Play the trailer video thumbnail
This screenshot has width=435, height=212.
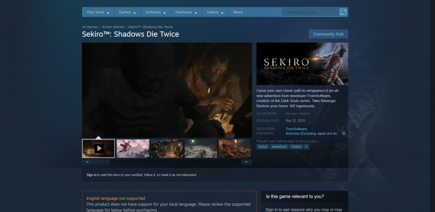98,148
